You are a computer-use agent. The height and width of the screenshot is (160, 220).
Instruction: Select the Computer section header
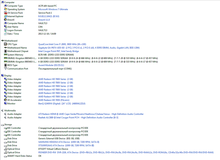9,2
